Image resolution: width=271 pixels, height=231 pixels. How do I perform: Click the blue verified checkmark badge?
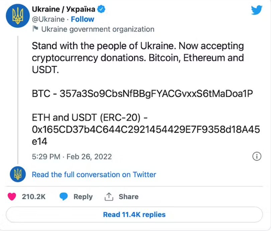pos(101,9)
